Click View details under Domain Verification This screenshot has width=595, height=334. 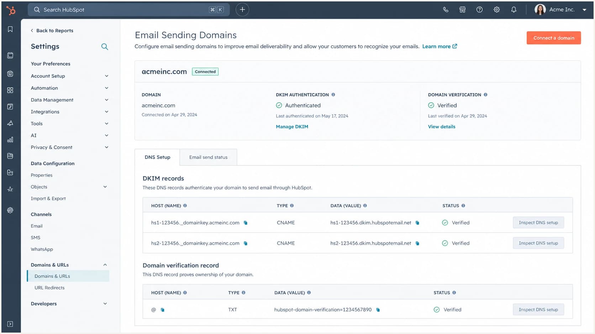point(442,127)
